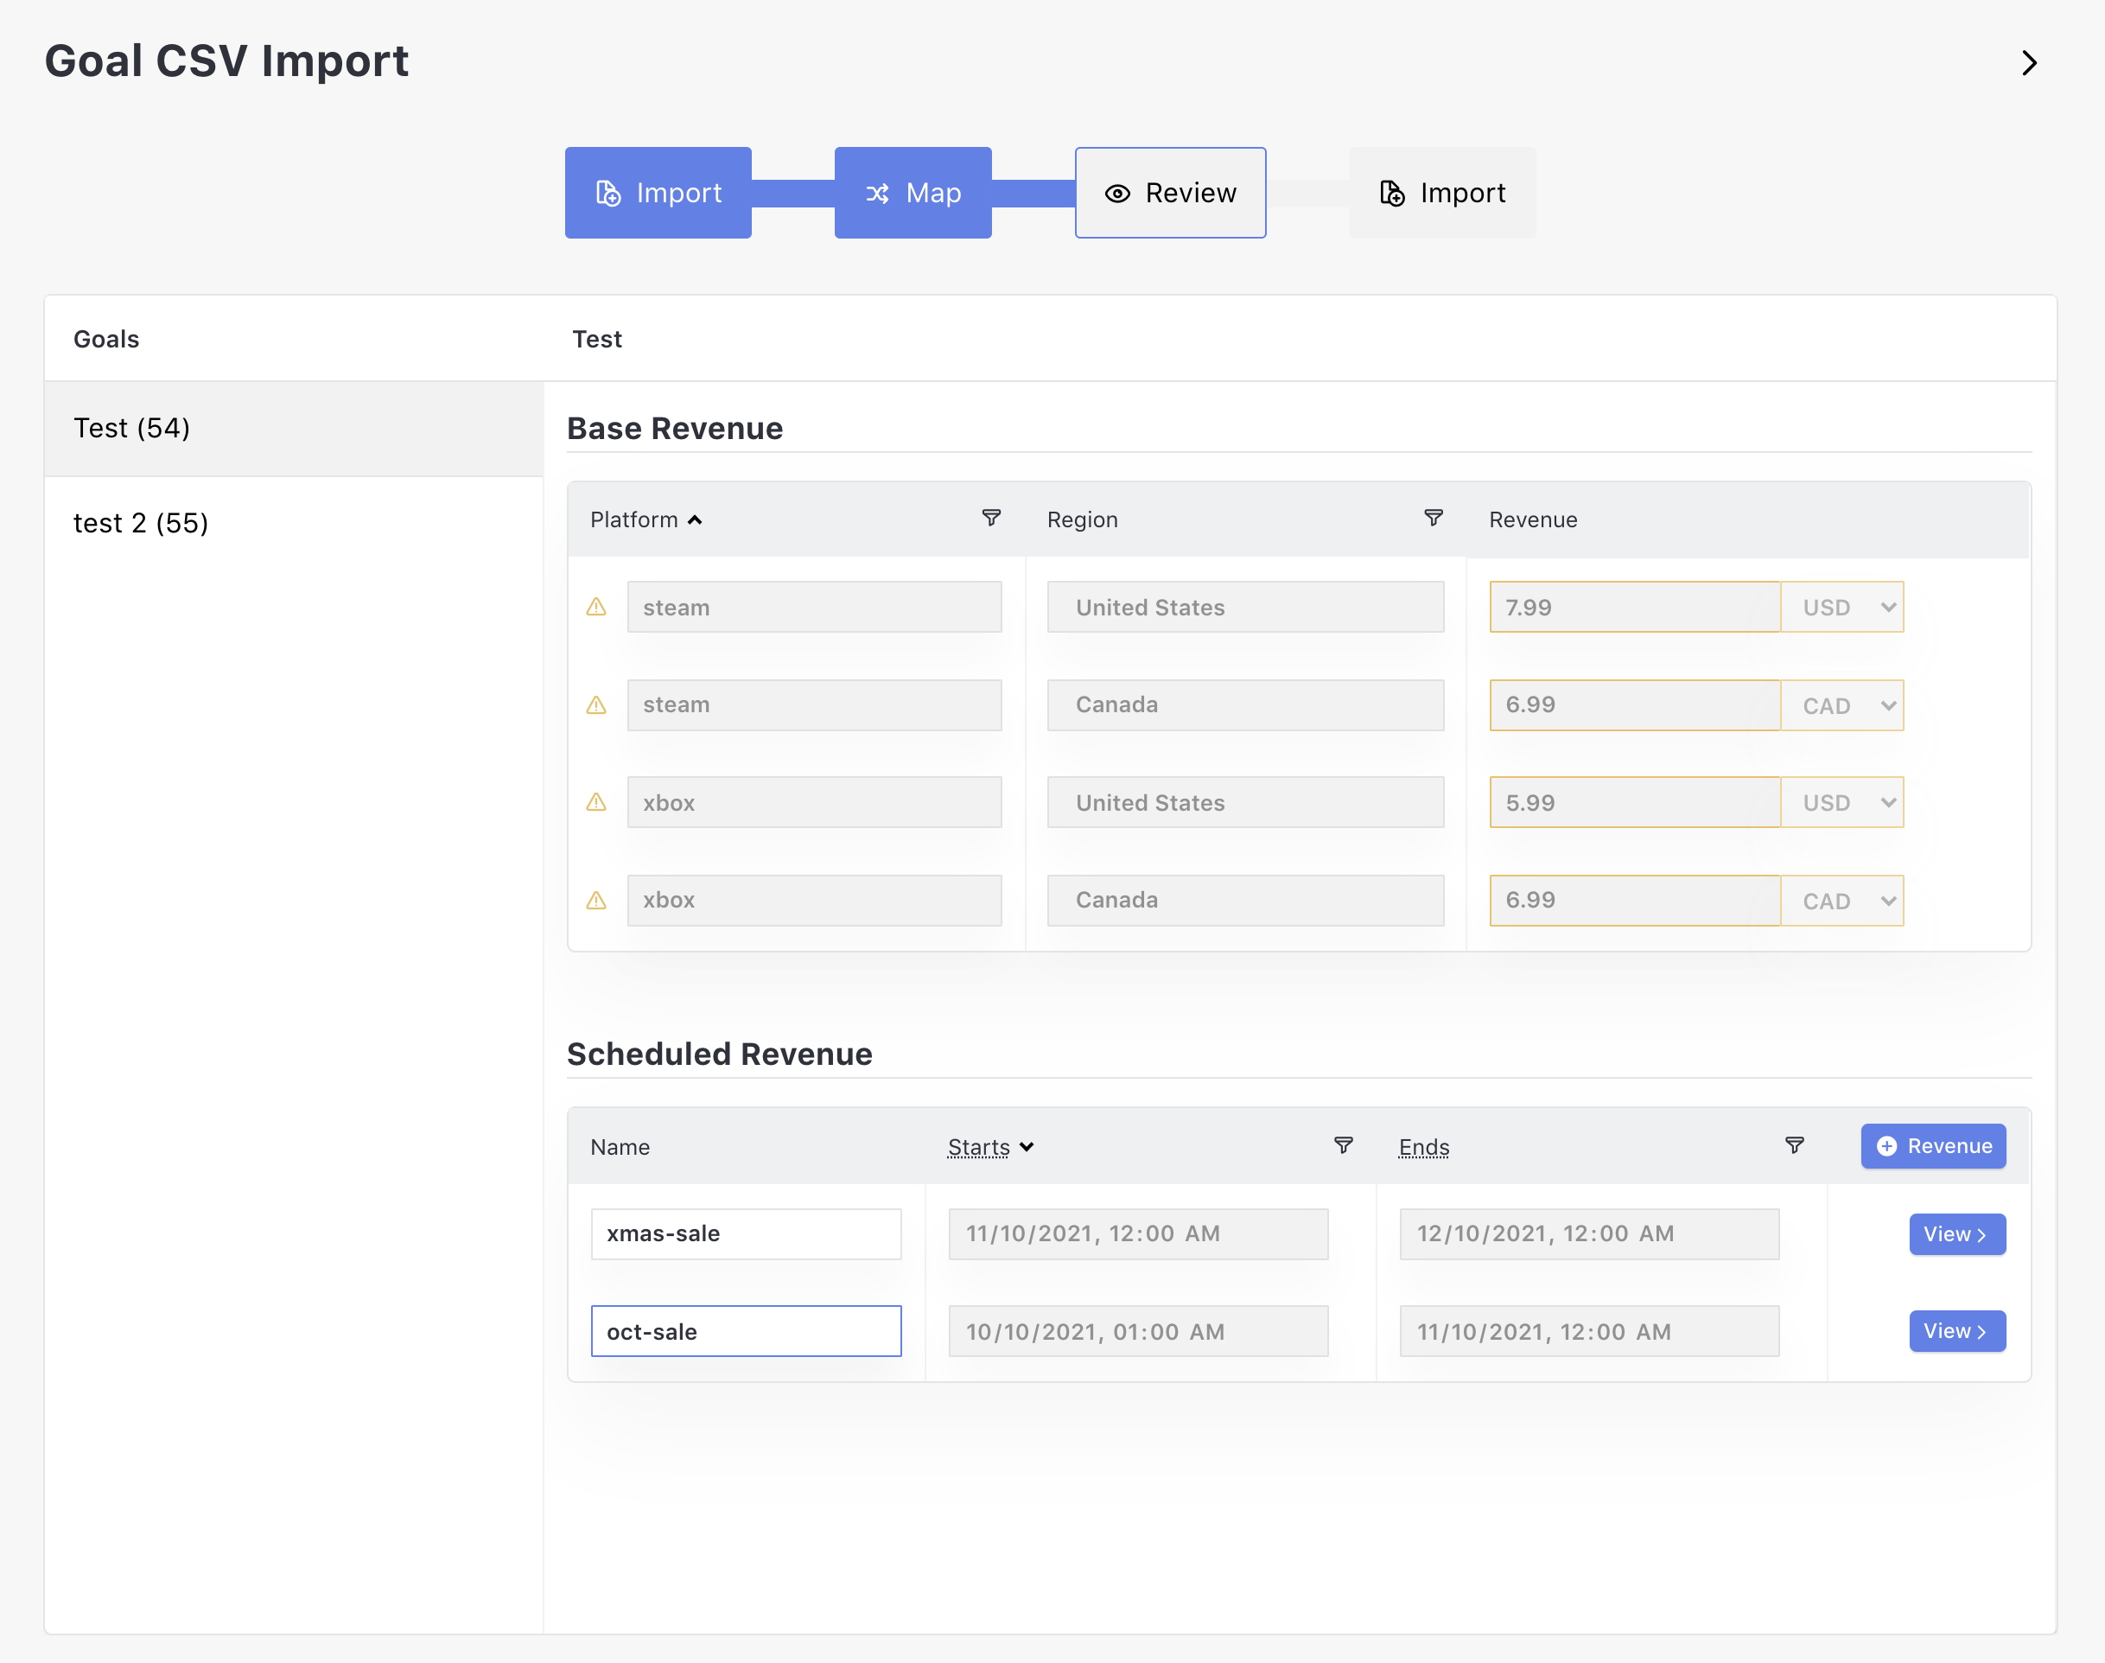Open USD currency dropdown for 5.99 revenue
This screenshot has height=1663, width=2105.
tap(1842, 803)
